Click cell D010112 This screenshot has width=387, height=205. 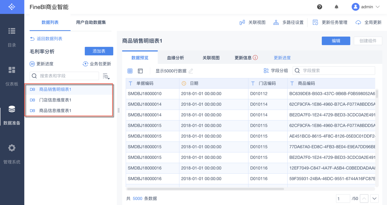click(x=268, y=94)
